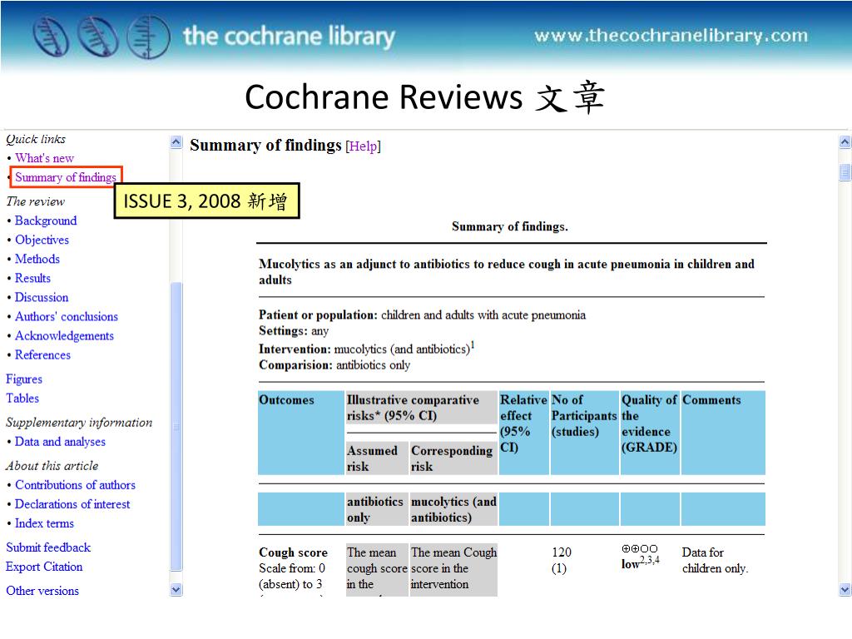This screenshot has height=639, width=852.
Task: Click the 'Cough score' outcome text
Action: click(293, 552)
